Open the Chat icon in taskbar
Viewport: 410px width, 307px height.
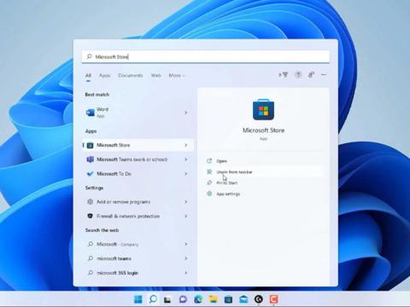[183, 299]
